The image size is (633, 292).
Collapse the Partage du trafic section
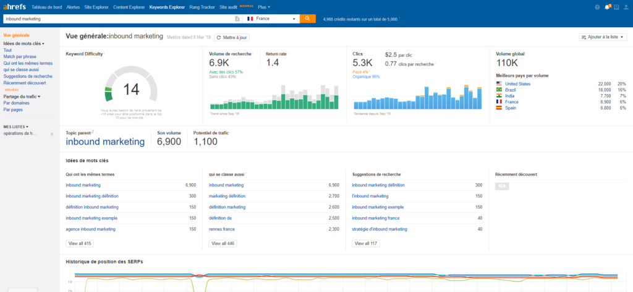coord(22,97)
